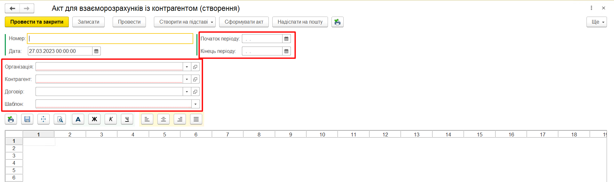Screen dimensions: 614x182
Task: Align text to center in spreadsheet
Action: [x=163, y=119]
